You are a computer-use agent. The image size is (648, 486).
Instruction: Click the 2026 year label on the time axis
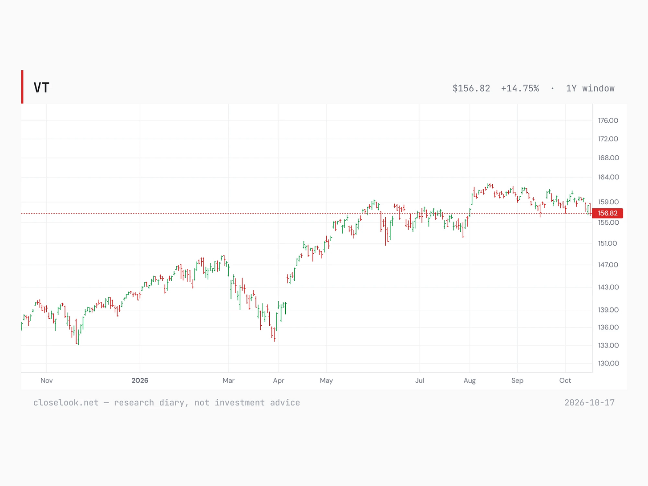[x=140, y=381]
